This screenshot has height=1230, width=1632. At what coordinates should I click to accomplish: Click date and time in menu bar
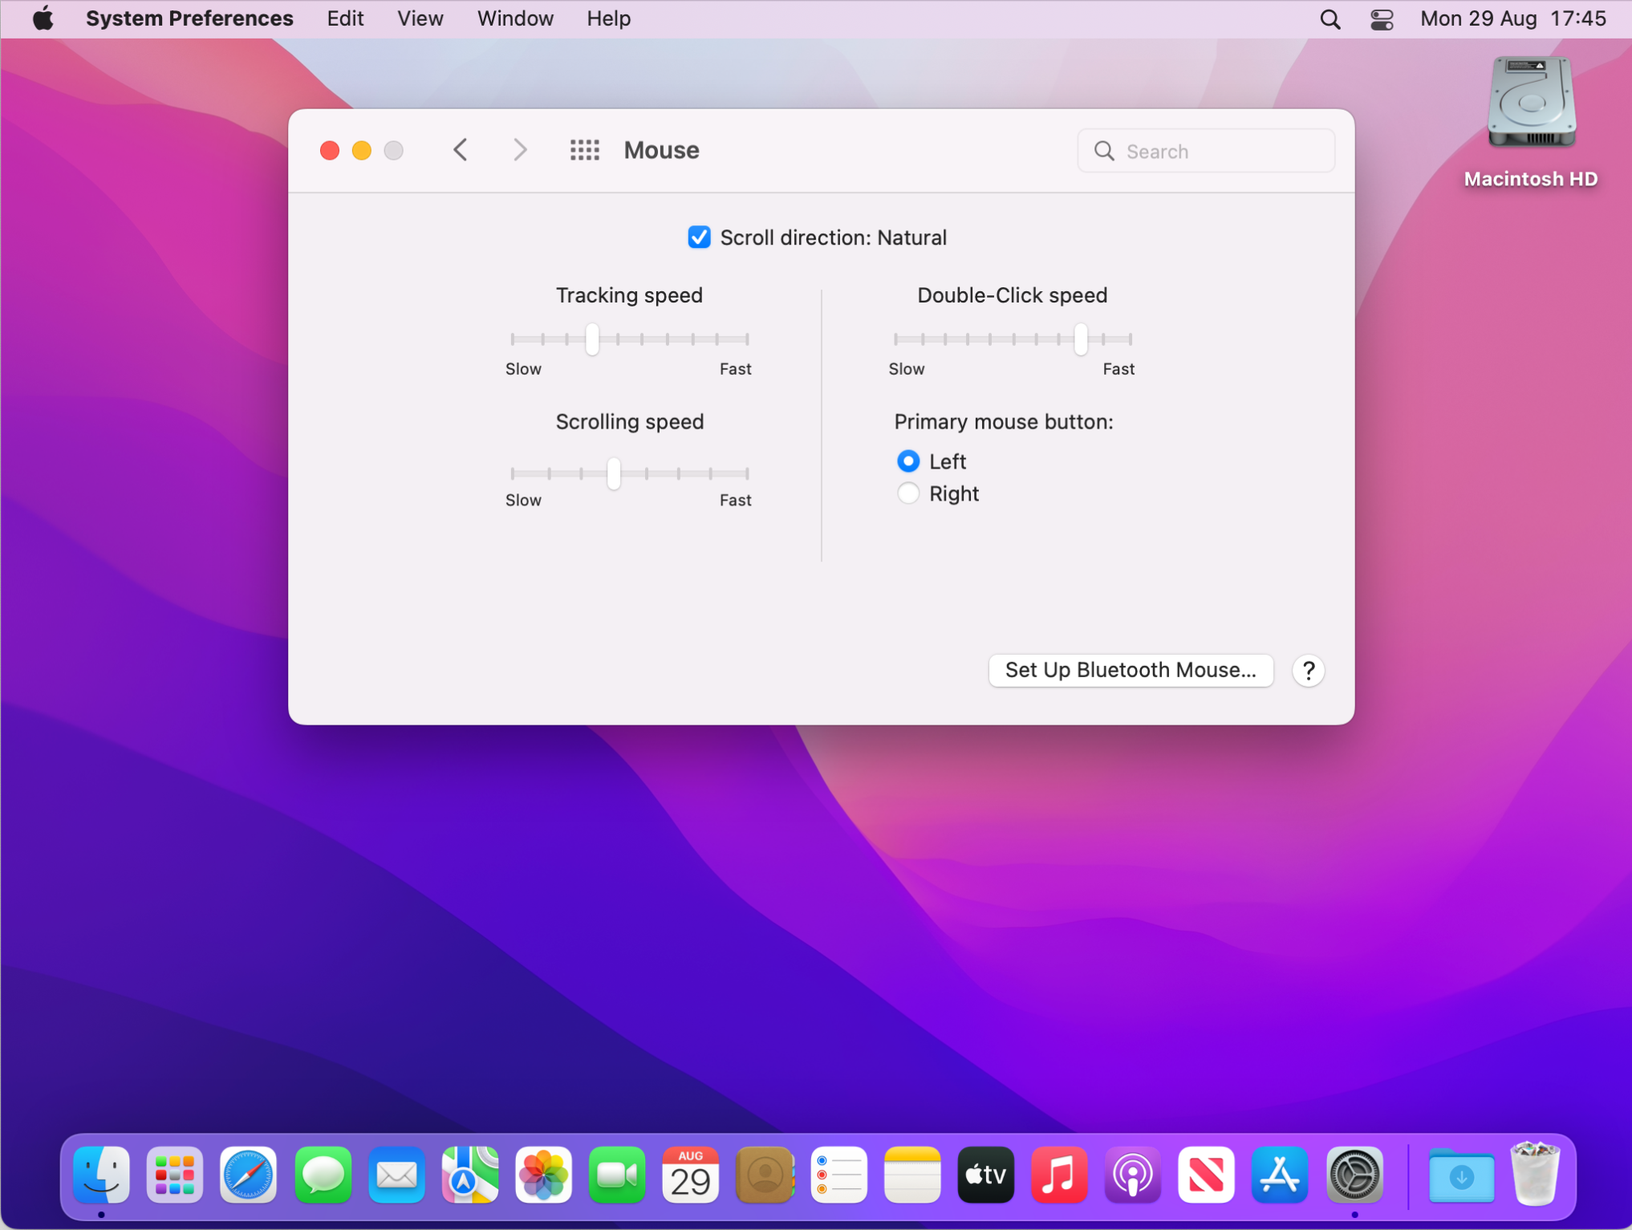click(1513, 18)
